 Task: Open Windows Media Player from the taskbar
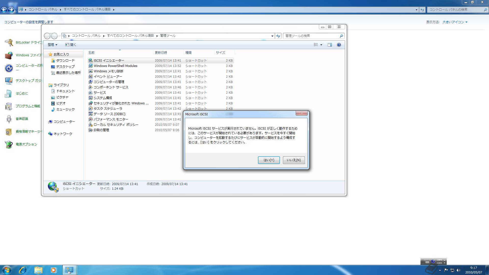[53, 270]
